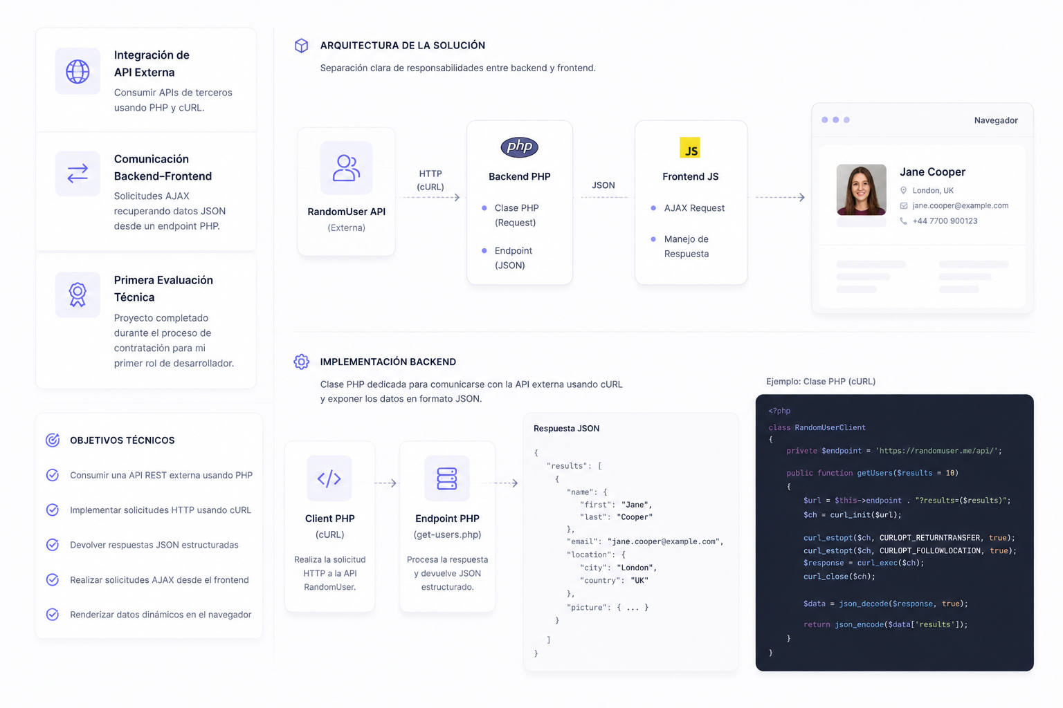The height and width of the screenshot is (708, 1063).
Task: Select the PHP logo in Backend PHP card
Action: 519,147
